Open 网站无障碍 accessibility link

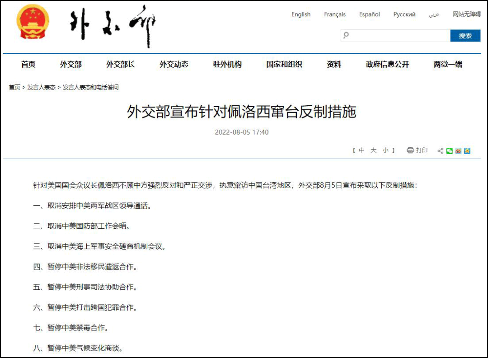tap(466, 14)
